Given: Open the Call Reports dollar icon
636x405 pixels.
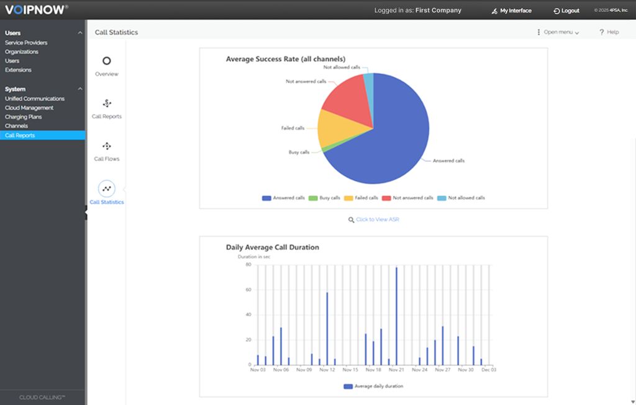Looking at the screenshot, I should coord(107,104).
